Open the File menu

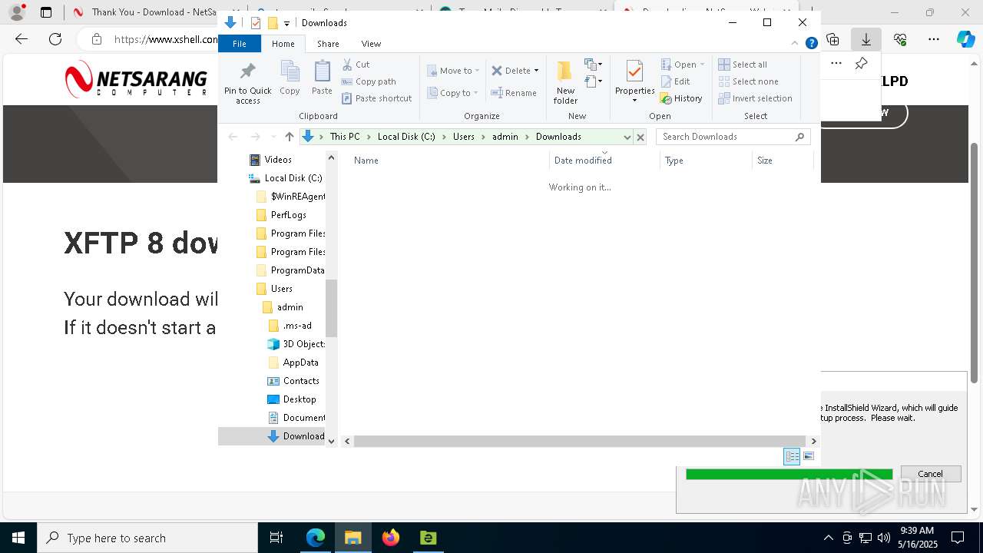pyautogui.click(x=240, y=44)
